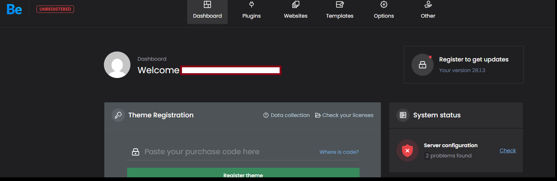This screenshot has height=181, width=557.
Task: Open the Other menu
Action: 428,11
